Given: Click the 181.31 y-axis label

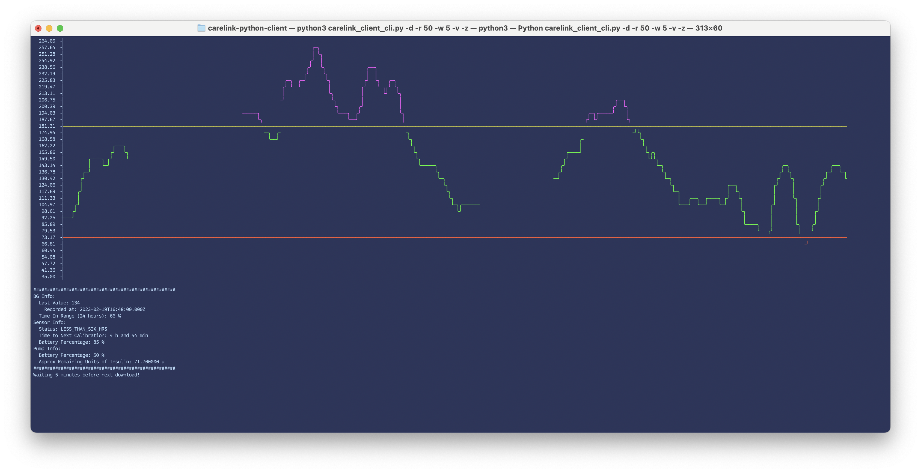Looking at the screenshot, I should coord(47,126).
